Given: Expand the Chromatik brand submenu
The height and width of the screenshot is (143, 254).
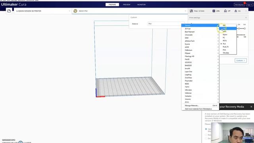Looking at the screenshot, I should click(x=200, y=35).
